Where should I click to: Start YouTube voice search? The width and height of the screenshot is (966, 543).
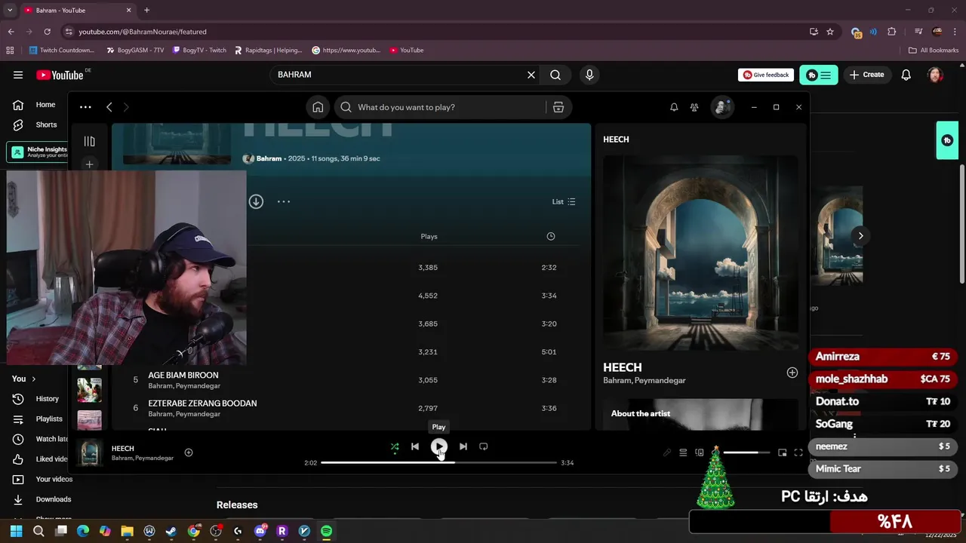(589, 75)
